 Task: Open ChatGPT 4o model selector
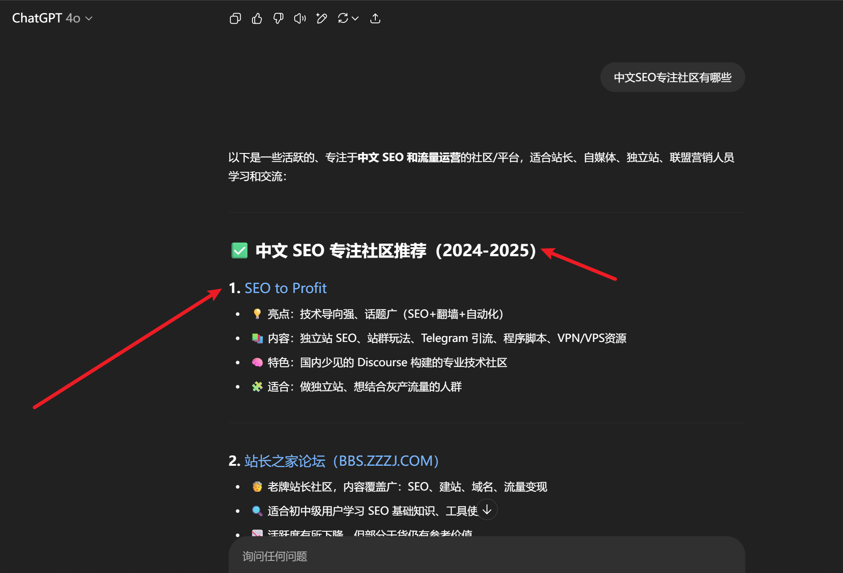pyautogui.click(x=52, y=18)
